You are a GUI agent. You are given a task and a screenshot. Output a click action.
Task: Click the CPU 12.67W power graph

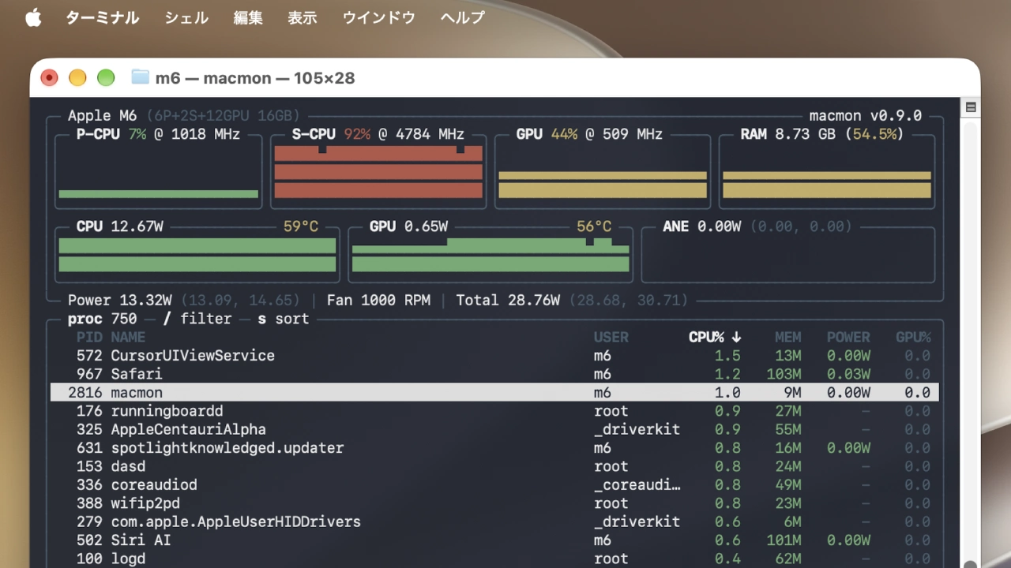click(197, 255)
